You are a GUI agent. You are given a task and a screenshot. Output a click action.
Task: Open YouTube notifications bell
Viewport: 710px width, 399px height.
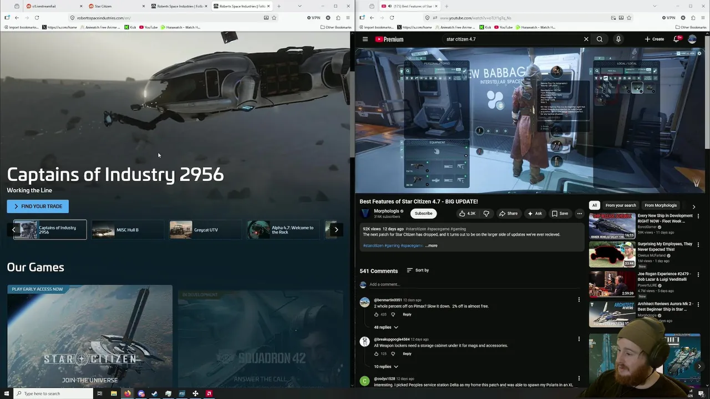point(676,39)
